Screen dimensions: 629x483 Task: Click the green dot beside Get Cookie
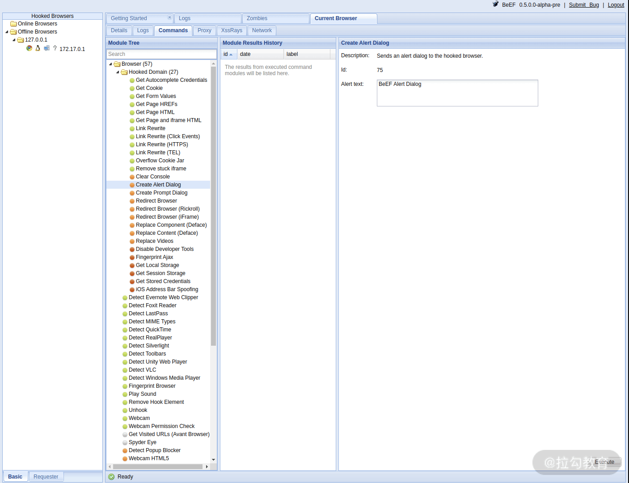tap(132, 89)
